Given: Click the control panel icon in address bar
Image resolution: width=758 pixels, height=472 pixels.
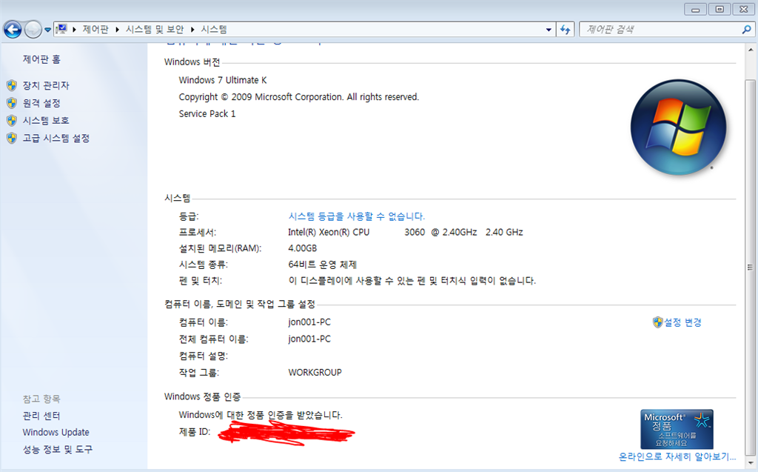Looking at the screenshot, I should pos(62,29).
